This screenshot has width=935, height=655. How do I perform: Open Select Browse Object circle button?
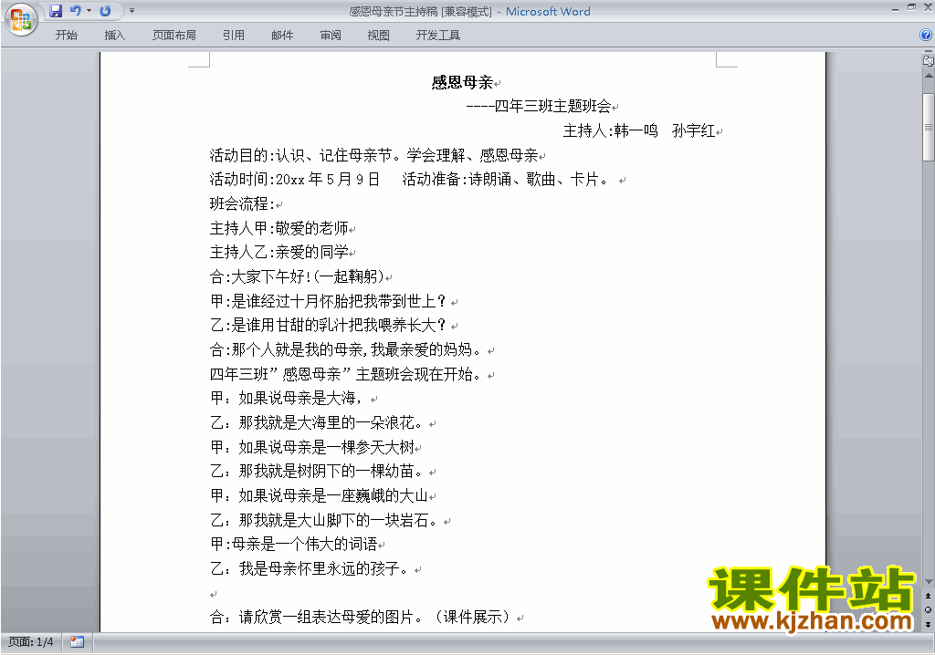tap(928, 609)
